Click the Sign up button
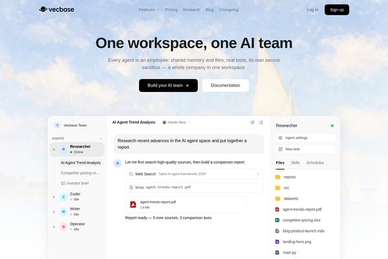 [337, 10]
